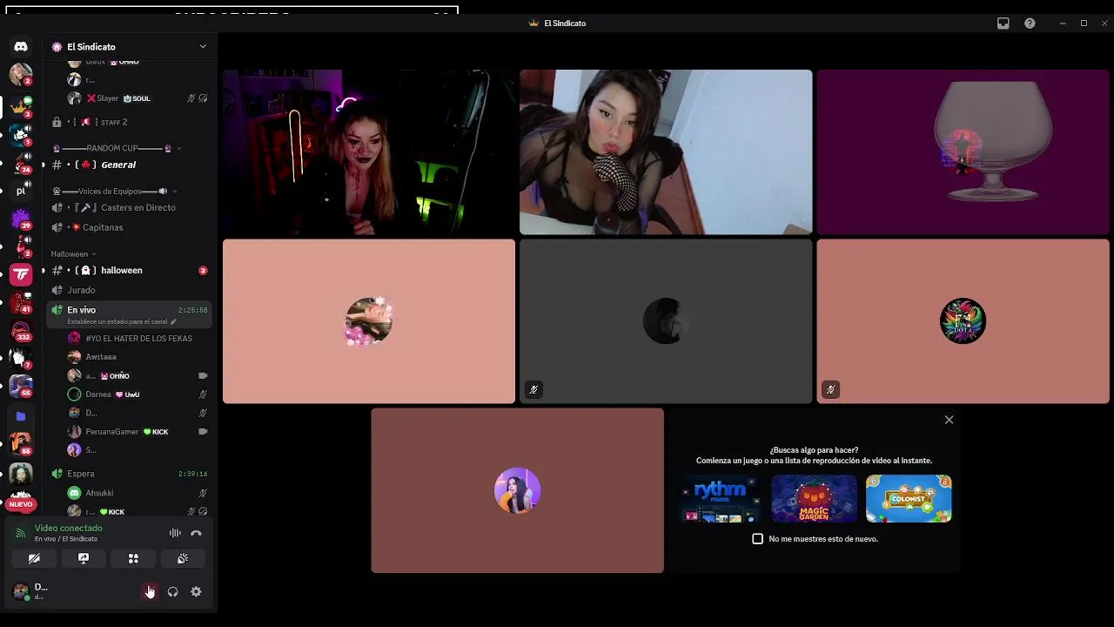Toggle microphone mute in user panel
The height and width of the screenshot is (627, 1114).
150,591
